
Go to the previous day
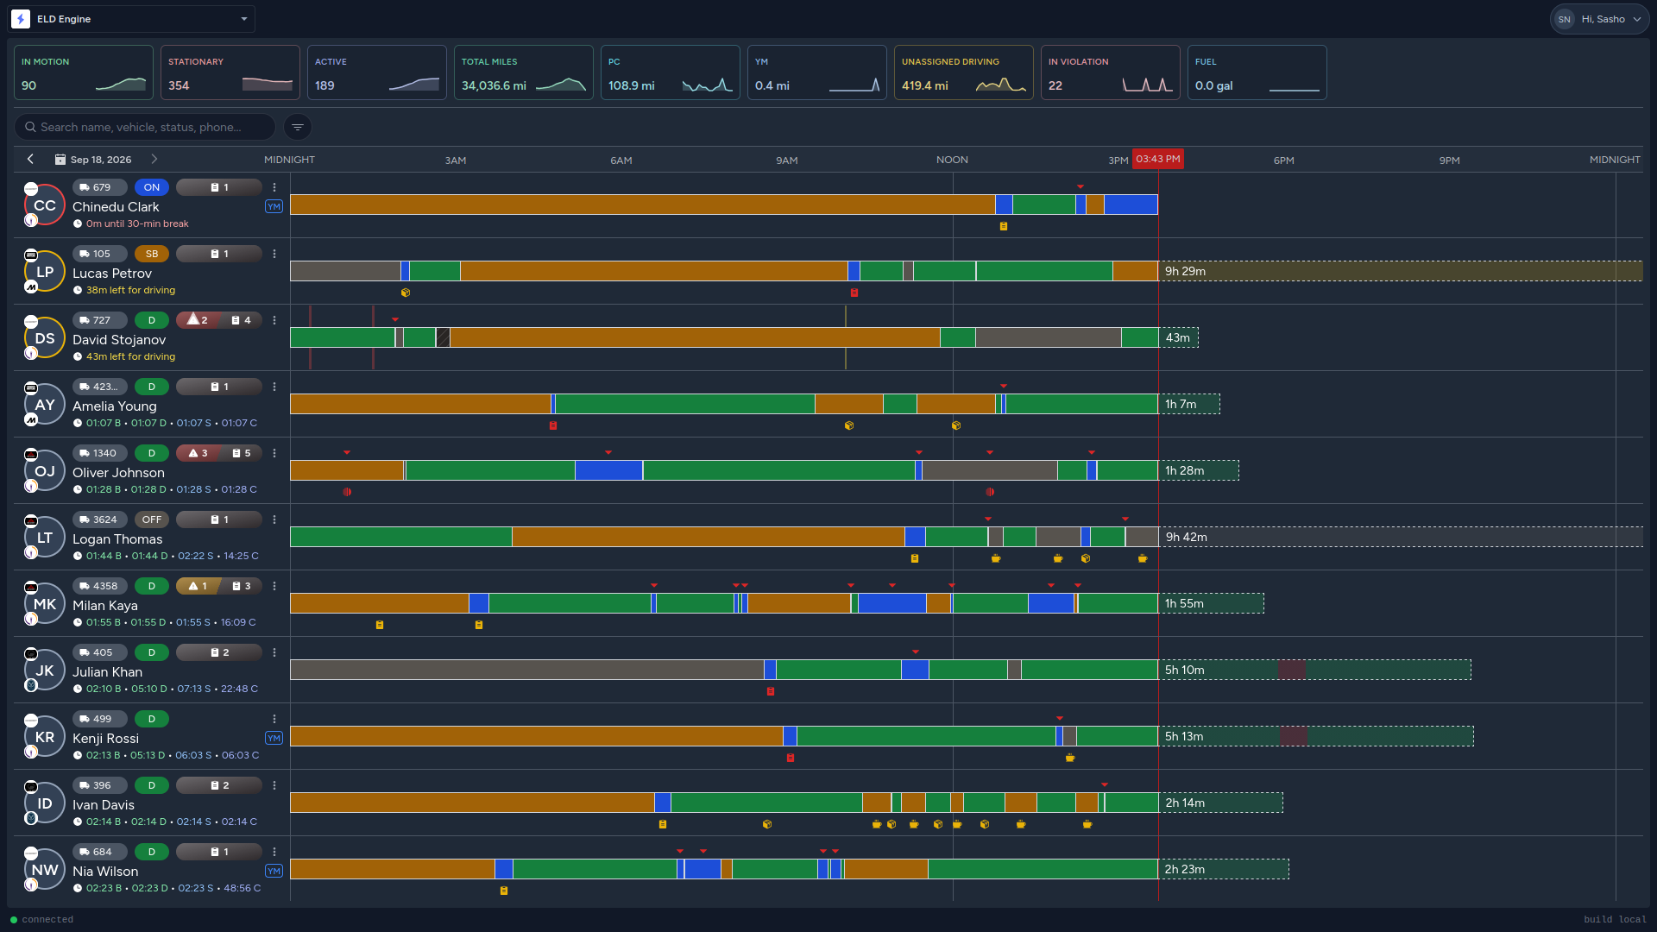[31, 159]
